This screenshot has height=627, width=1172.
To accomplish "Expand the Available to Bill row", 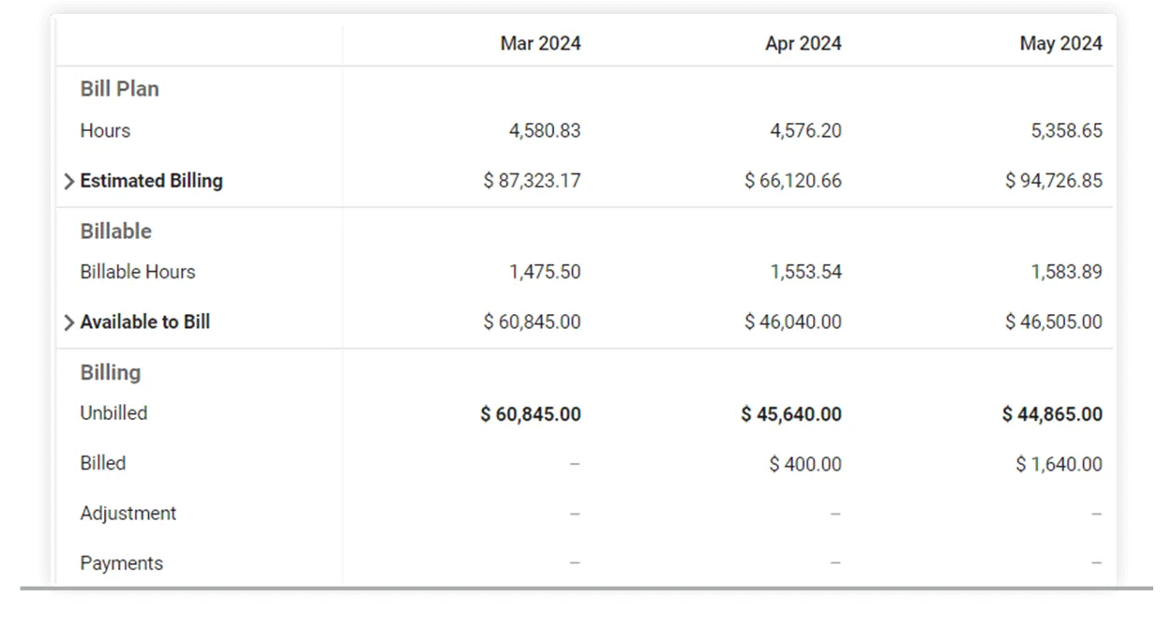I will pyautogui.click(x=68, y=322).
